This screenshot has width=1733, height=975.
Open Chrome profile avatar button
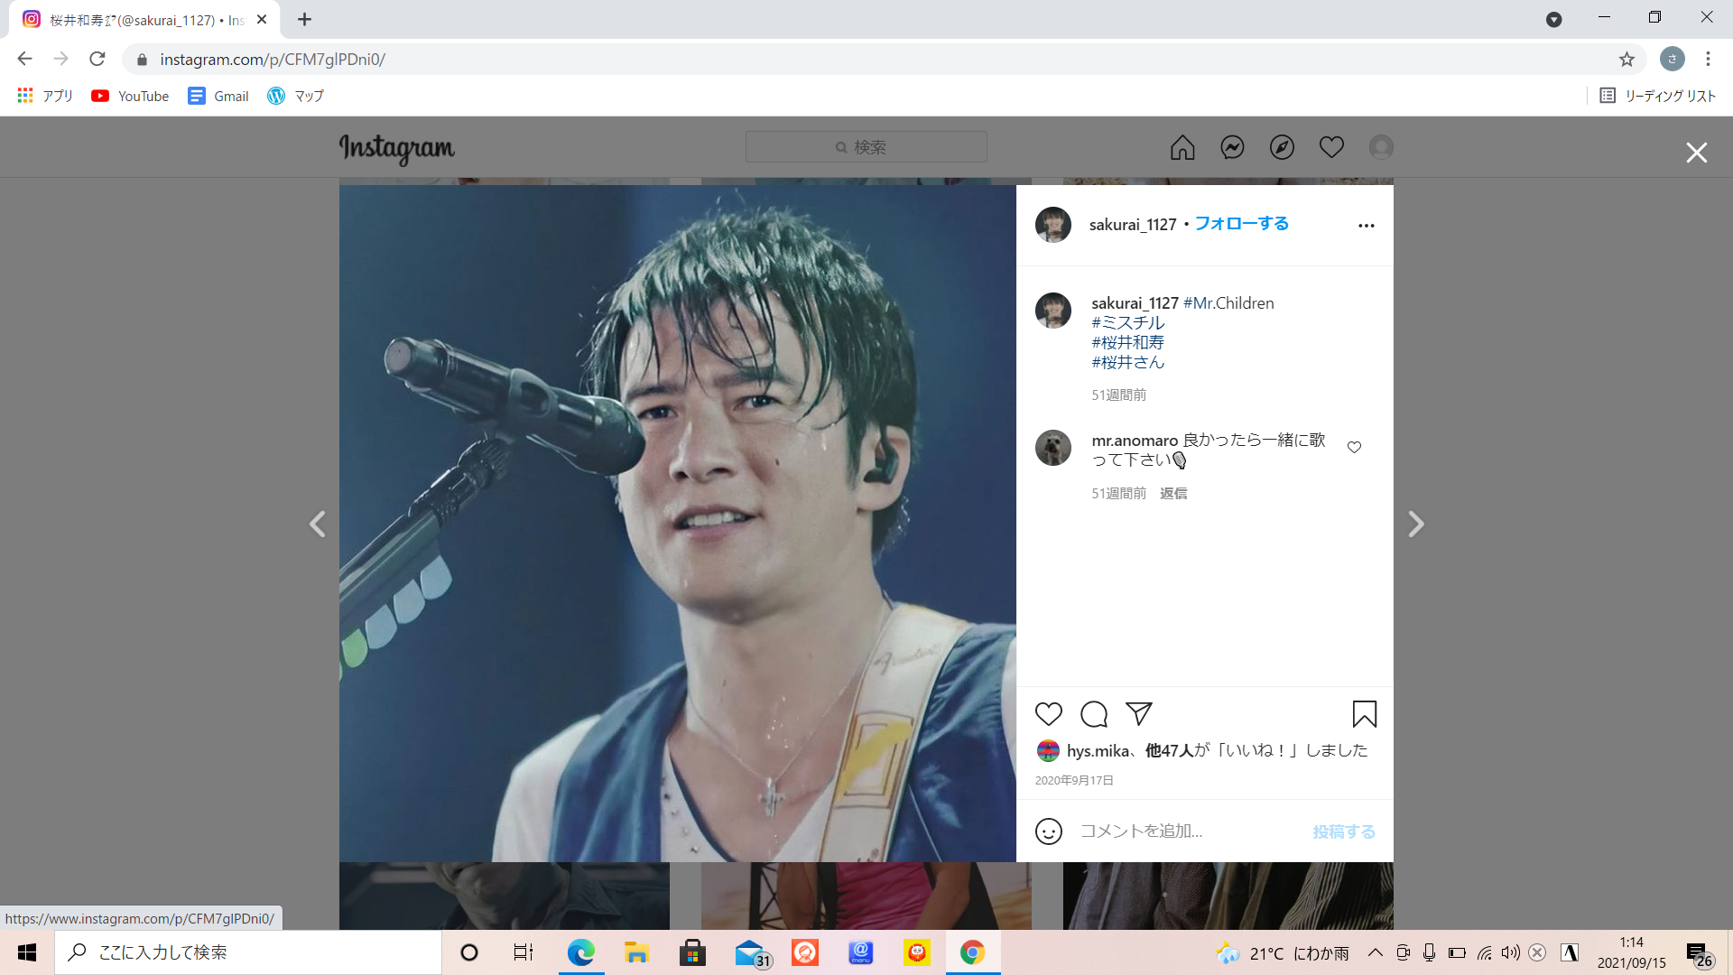(1673, 59)
